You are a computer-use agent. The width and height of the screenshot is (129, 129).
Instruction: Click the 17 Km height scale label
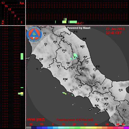(3, 3)
